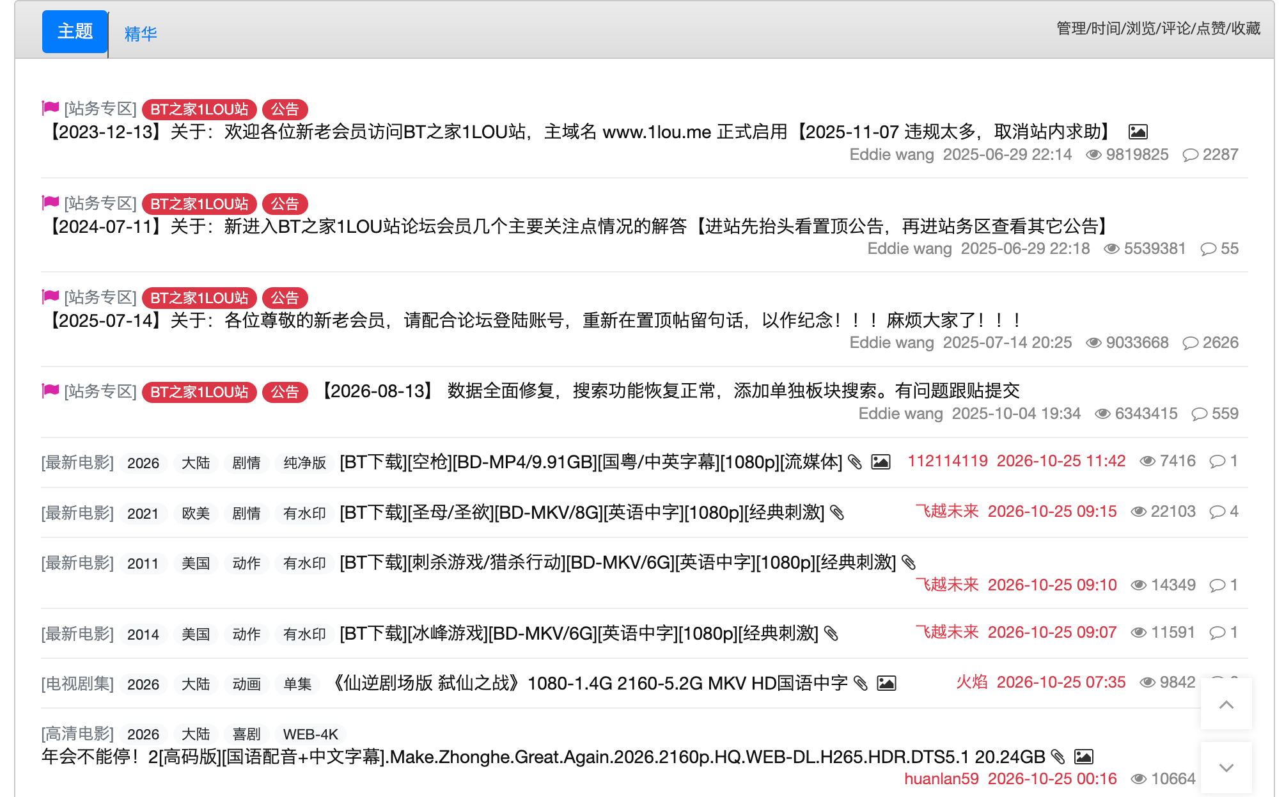This screenshot has height=797, width=1284.
Task: Filter by 有水印 tag on 刺杀游戏 post
Action: (304, 563)
